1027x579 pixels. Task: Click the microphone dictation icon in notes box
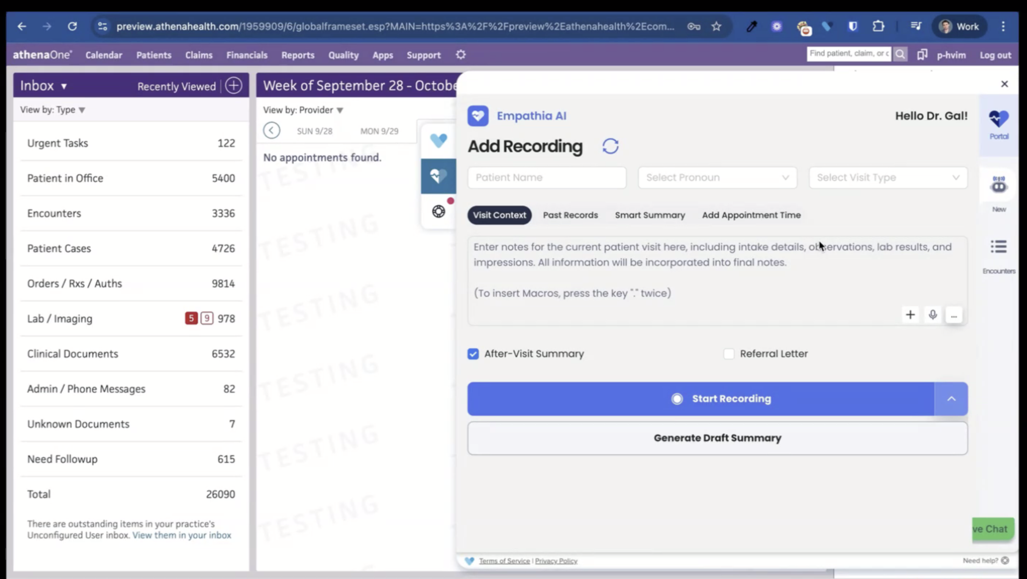932,315
